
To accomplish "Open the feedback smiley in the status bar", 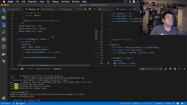I will [x=178, y=103].
